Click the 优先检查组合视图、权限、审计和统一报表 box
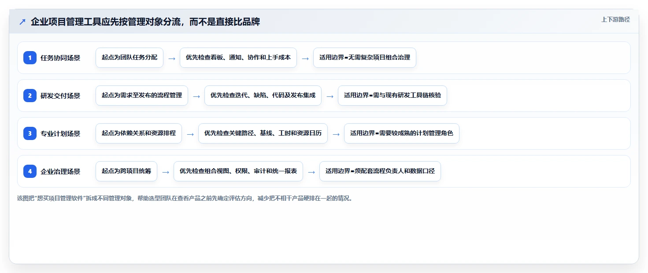The width and height of the screenshot is (648, 273). coord(238,171)
